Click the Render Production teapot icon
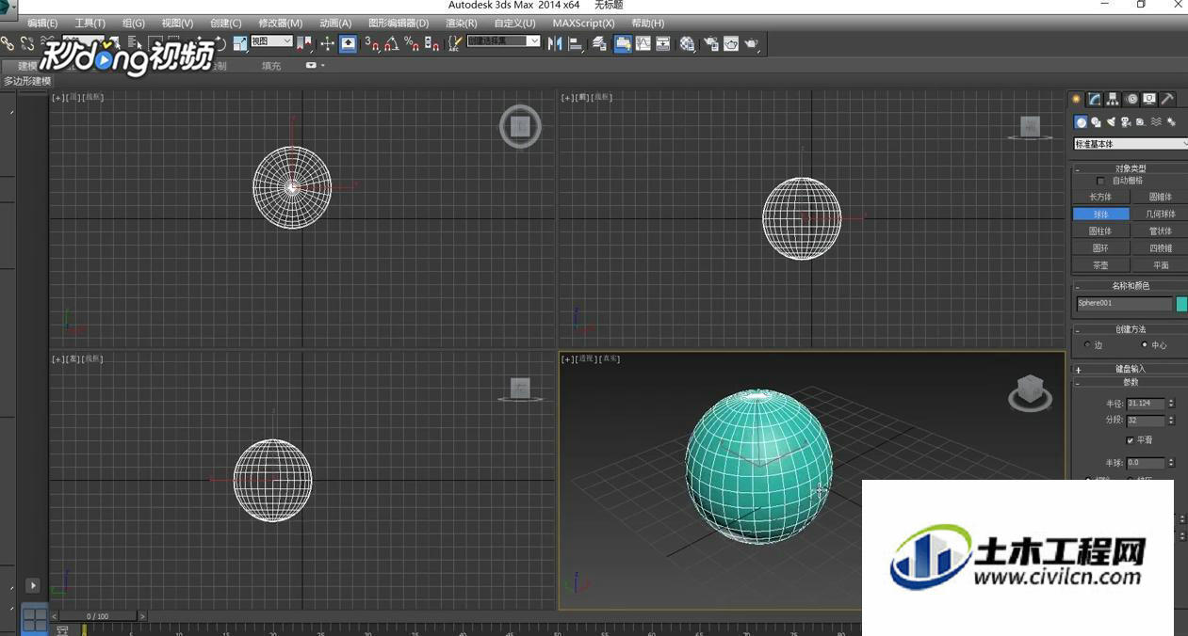This screenshot has height=636, width=1188. tap(751, 43)
